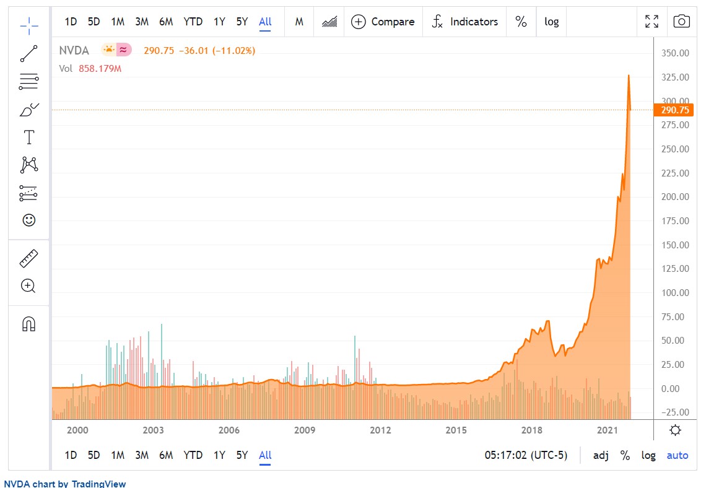Toggle adj data adjustment at bottom
706x488 pixels.
coord(601,455)
